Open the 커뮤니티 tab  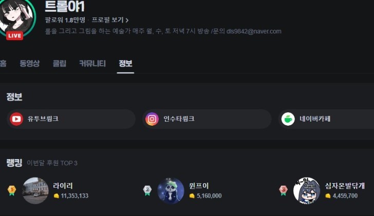92,63
